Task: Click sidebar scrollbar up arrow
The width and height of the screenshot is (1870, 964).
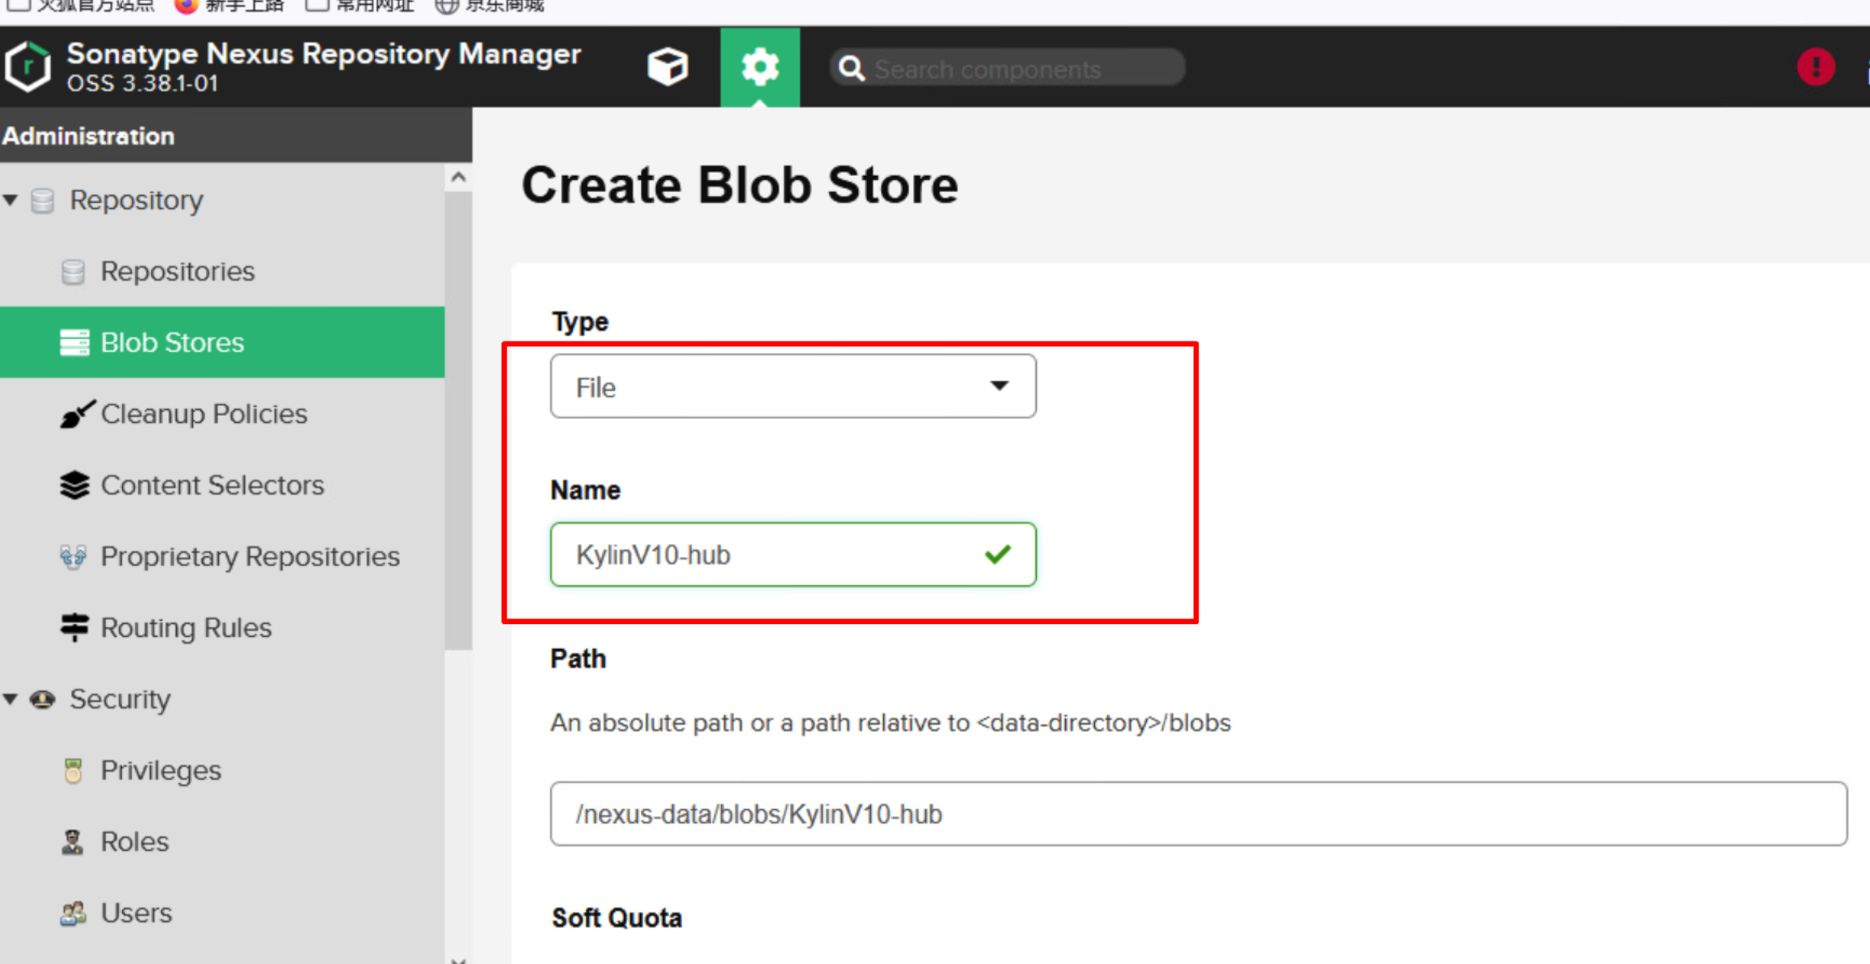Action: (x=458, y=177)
